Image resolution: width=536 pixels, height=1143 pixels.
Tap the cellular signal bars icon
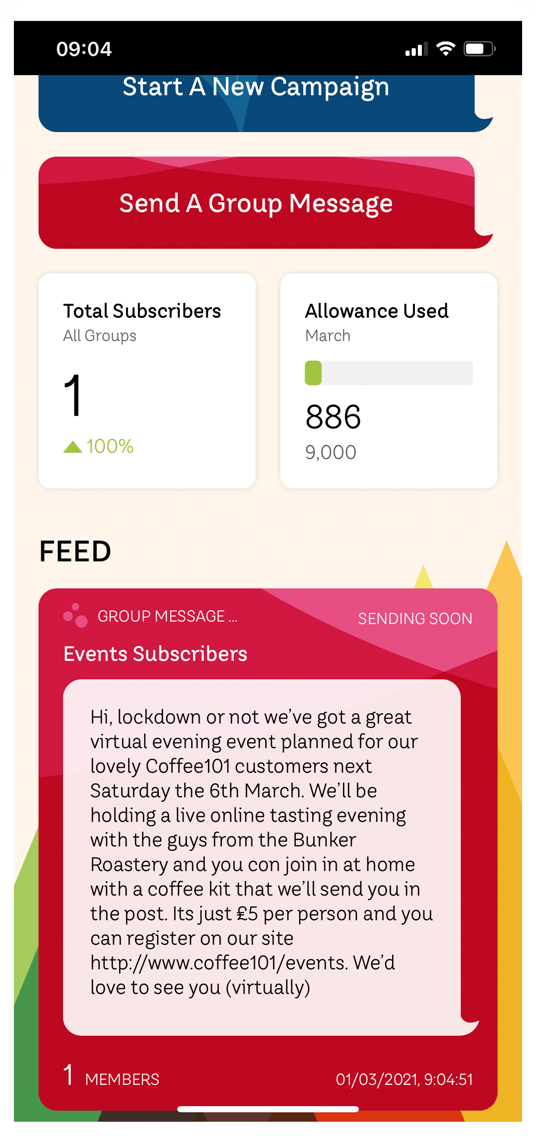pyautogui.click(x=416, y=49)
